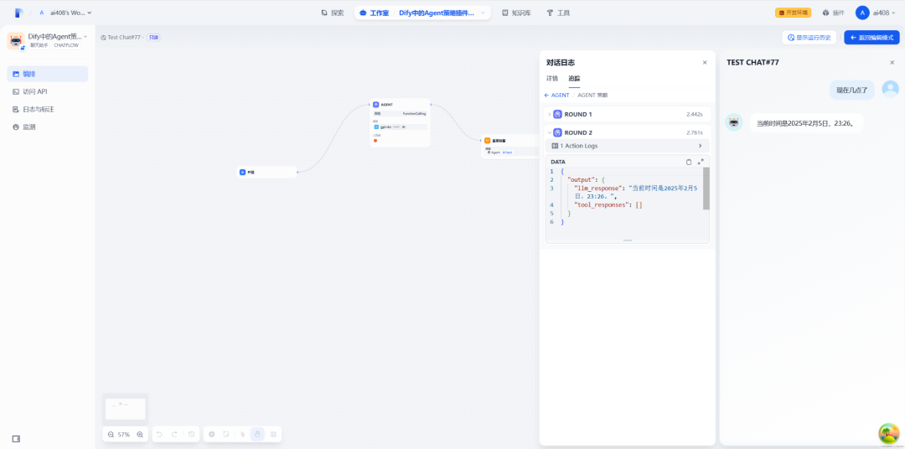Switch to the 追踪 tab

574,78
